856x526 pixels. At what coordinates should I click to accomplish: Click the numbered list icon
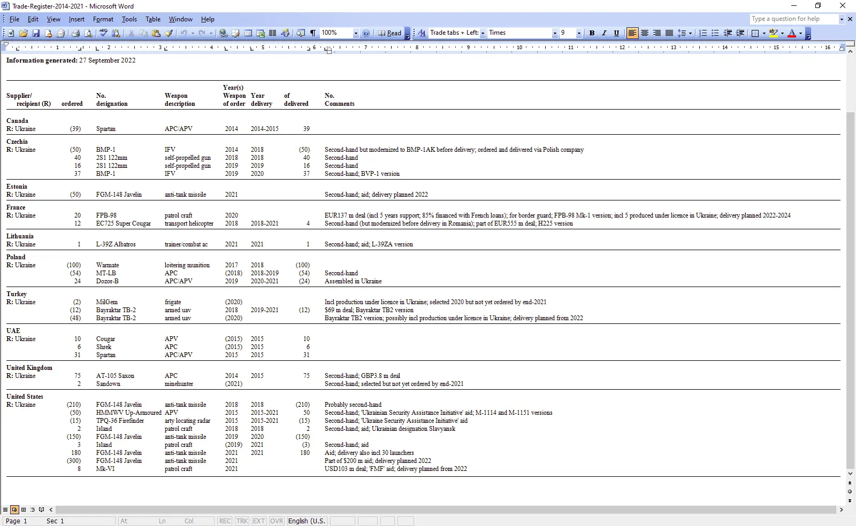click(703, 33)
